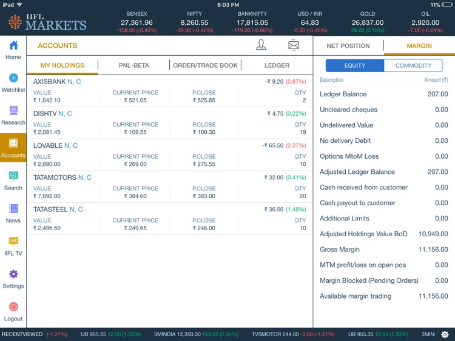Switch to the PNL-BETA tab

pyautogui.click(x=134, y=65)
